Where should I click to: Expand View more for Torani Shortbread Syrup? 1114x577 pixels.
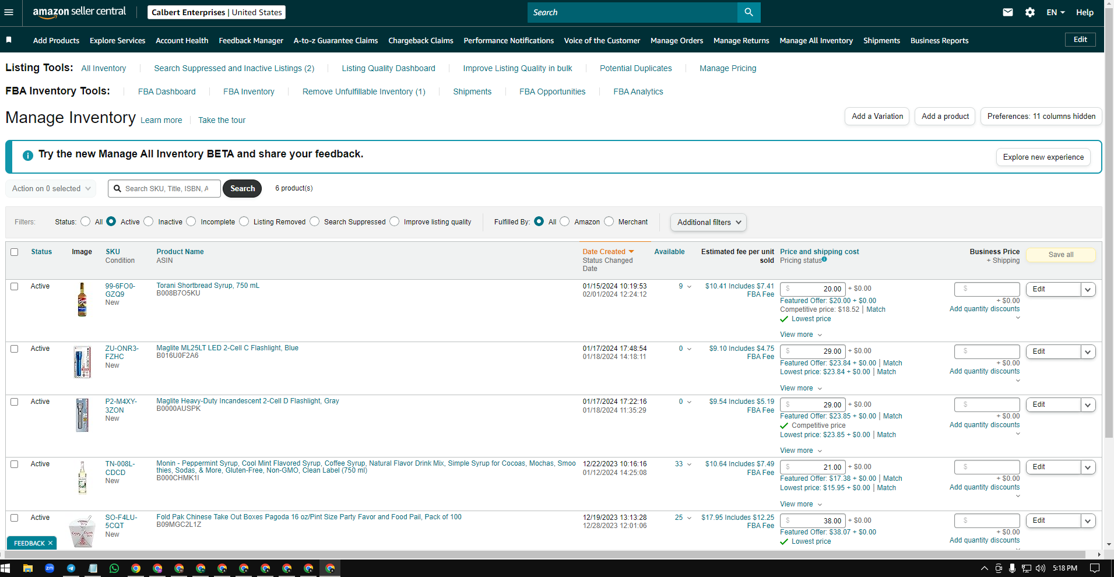point(801,335)
